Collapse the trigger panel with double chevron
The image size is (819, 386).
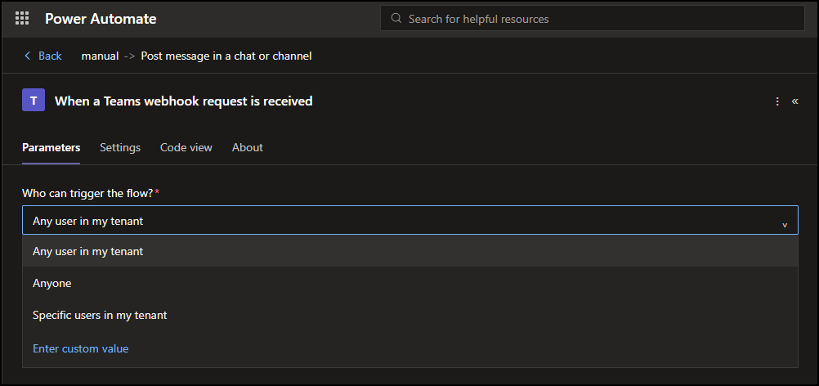(795, 101)
